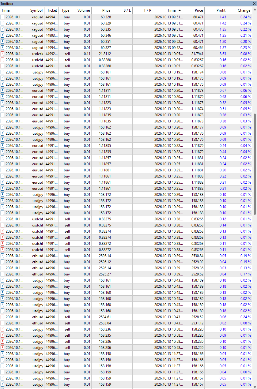Screen dimensions: 257x389
Task: Select the buy icon of ethusd 2526.12 row
Action: click(x=2, y=262)
